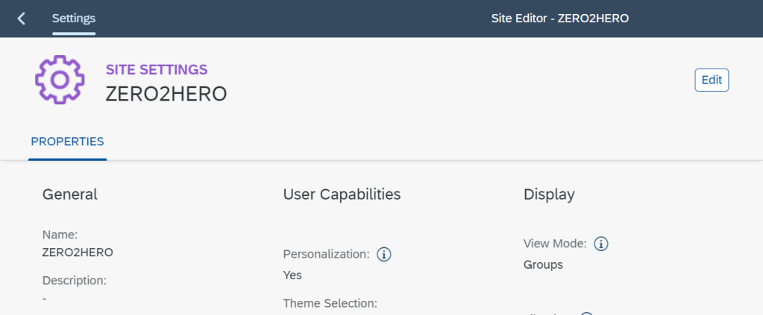
Task: Click the Name field label
Action: point(60,235)
